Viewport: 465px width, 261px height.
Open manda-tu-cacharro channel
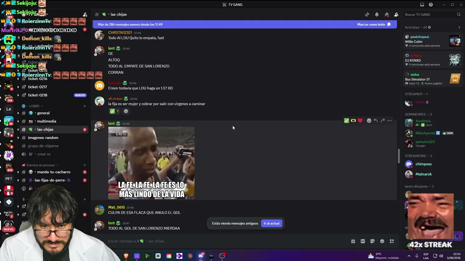pyautogui.click(x=54, y=172)
